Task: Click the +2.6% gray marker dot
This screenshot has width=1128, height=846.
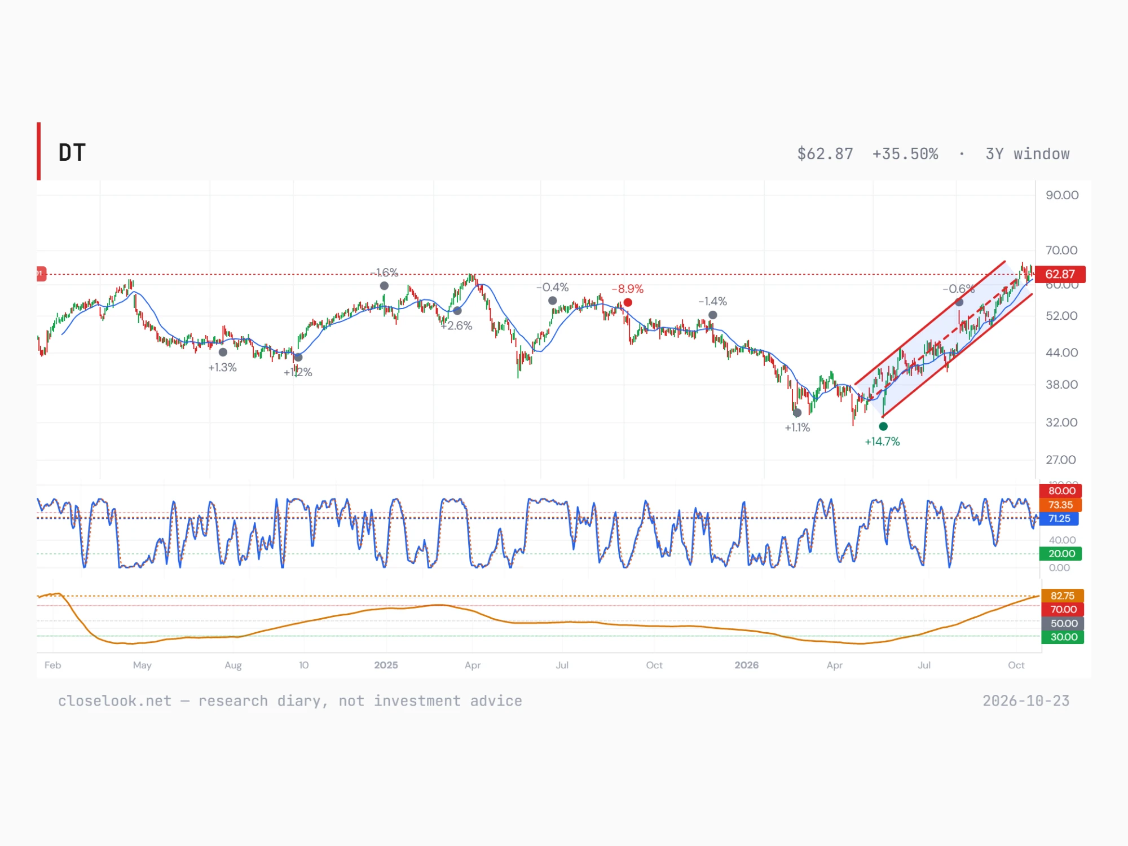Action: click(457, 311)
